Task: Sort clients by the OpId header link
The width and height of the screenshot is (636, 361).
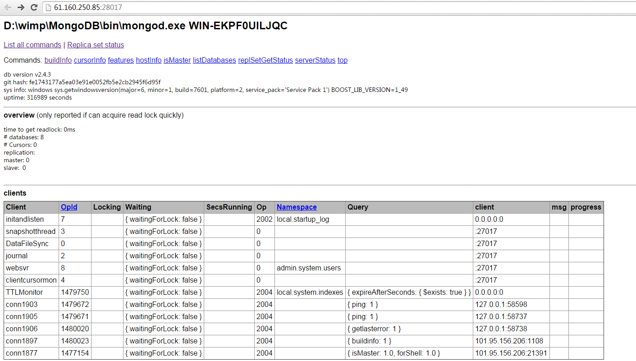Action: click(69, 207)
